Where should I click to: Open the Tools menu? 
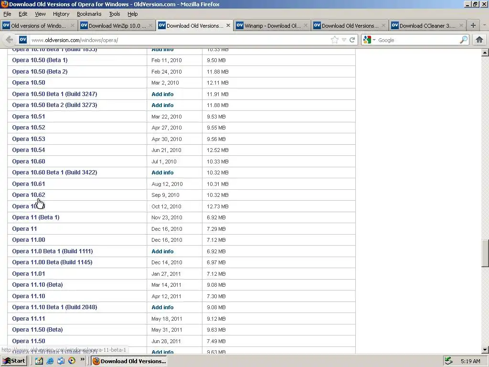tap(115, 14)
